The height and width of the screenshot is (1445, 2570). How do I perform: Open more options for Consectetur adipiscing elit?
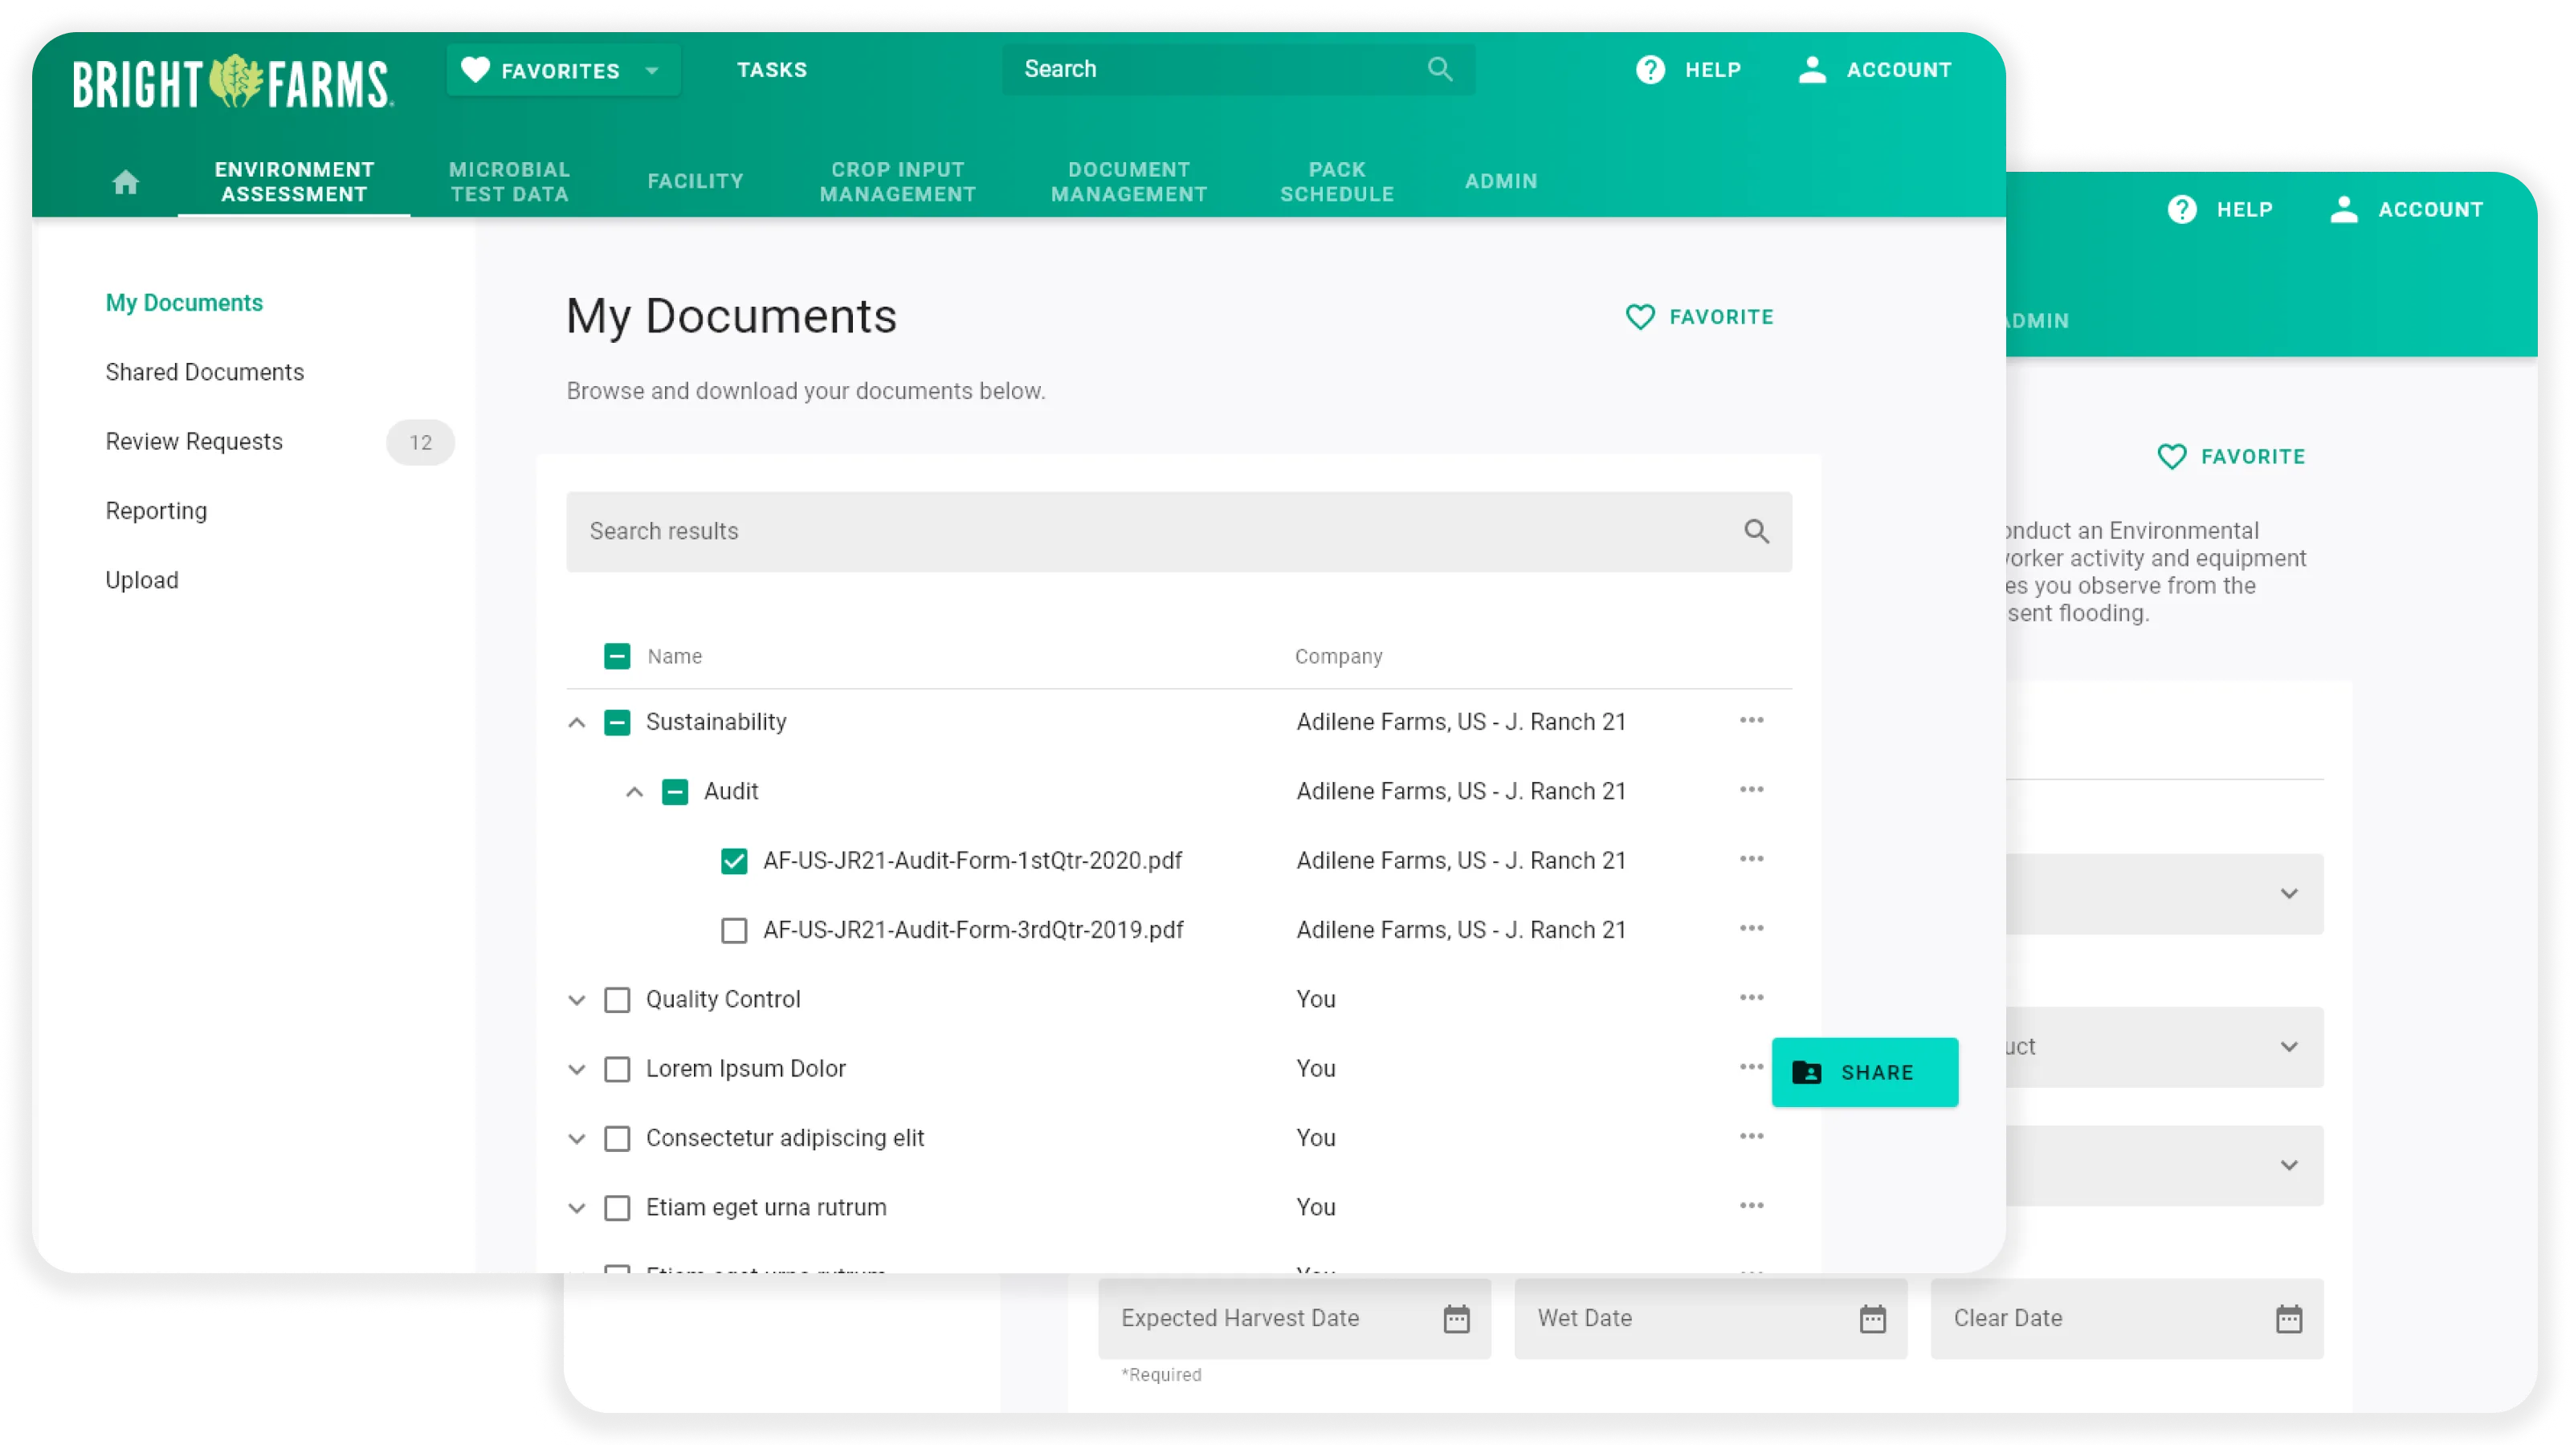(x=1751, y=1137)
